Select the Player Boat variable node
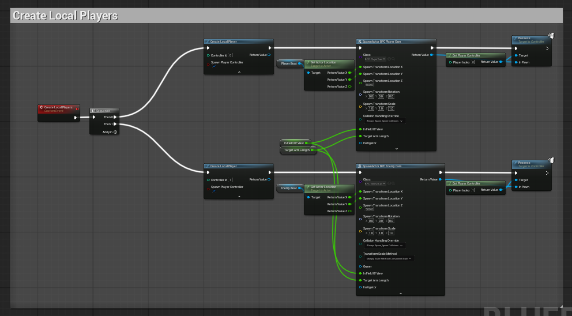 (x=289, y=63)
